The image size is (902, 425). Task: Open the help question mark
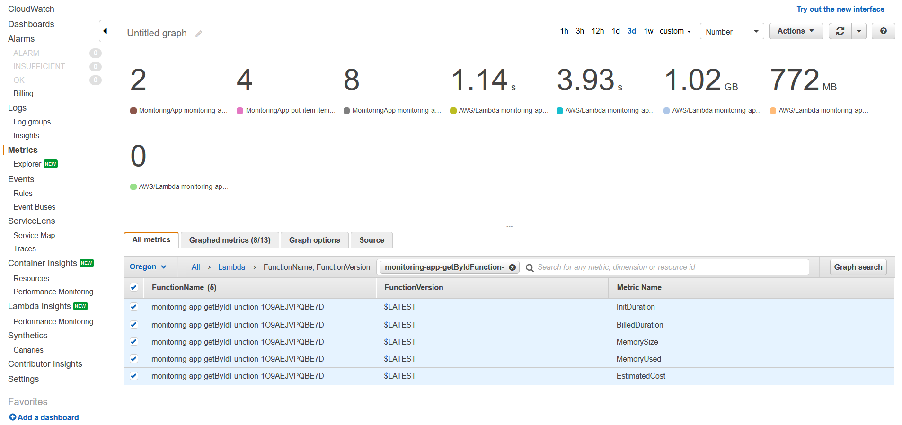[883, 31]
